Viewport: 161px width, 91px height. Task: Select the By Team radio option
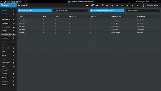(35, 10)
